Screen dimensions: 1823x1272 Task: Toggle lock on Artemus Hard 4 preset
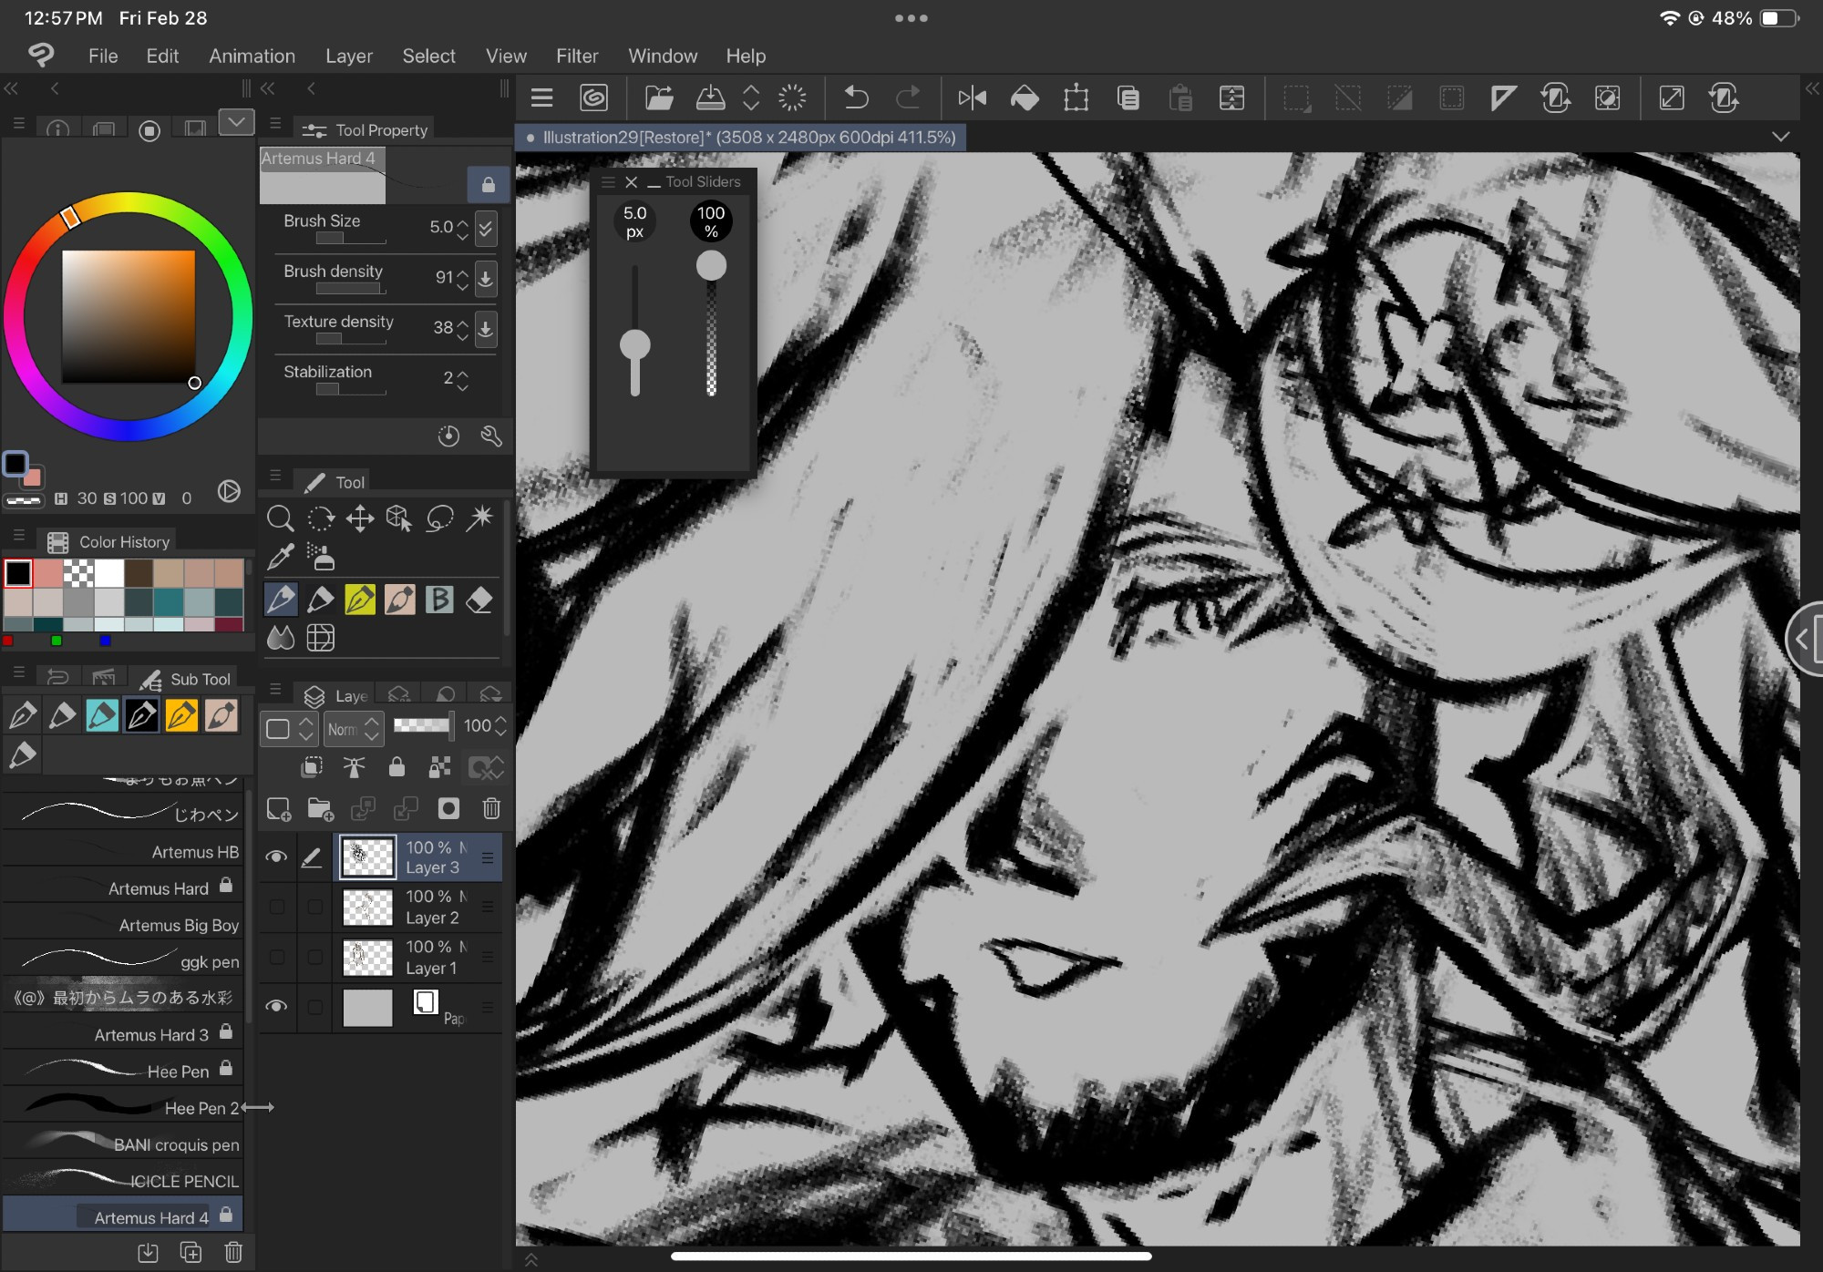click(489, 185)
